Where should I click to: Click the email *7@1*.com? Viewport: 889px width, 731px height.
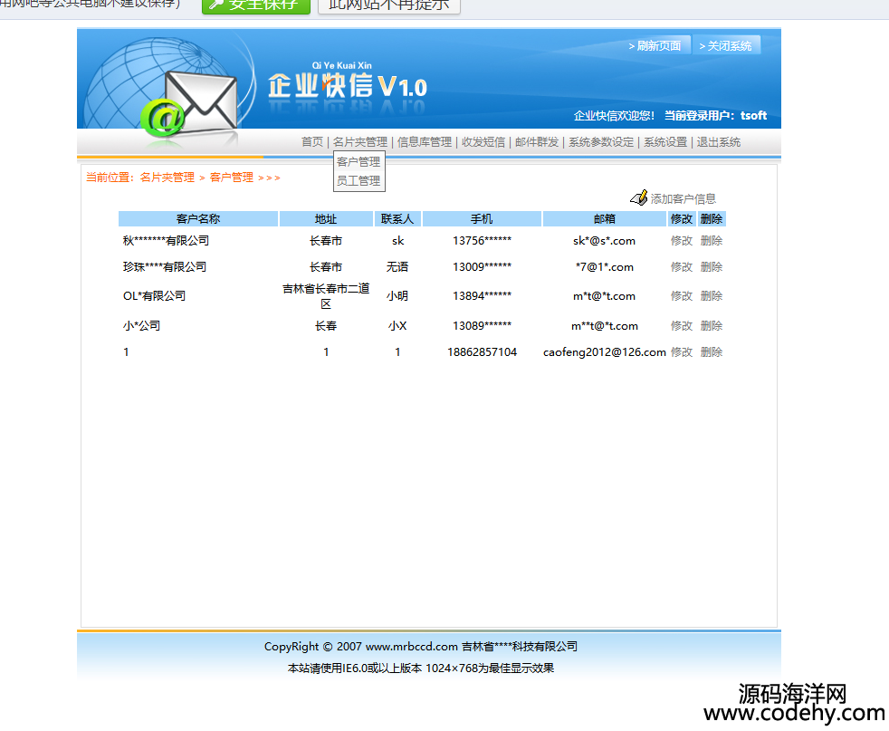pyautogui.click(x=605, y=266)
